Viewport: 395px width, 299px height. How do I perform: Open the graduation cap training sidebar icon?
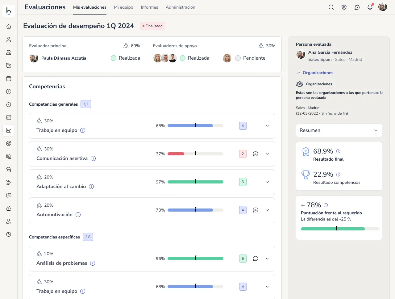tap(9, 169)
